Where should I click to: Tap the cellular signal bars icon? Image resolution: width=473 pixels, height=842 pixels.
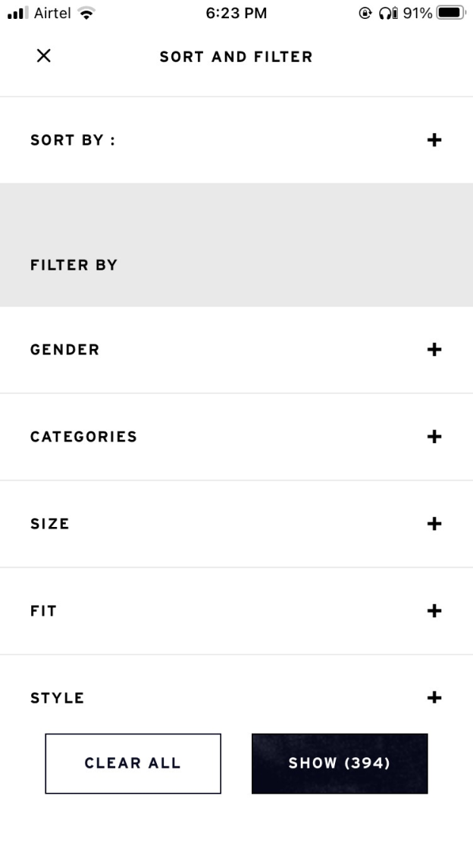coord(17,13)
